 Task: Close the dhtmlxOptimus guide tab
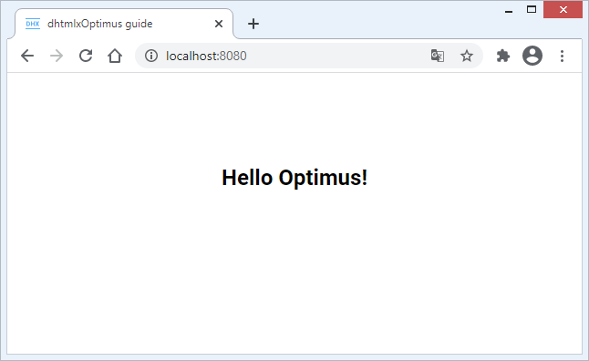coord(219,24)
